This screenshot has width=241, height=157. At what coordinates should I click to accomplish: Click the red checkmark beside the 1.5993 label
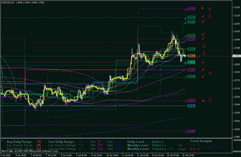point(203,38)
